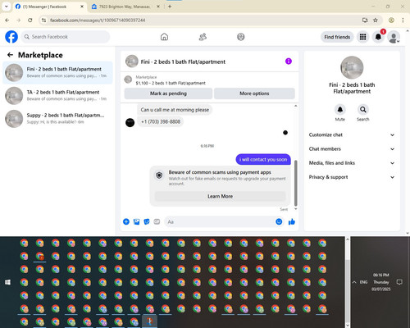
Task: Open Windows Start menu
Action: [x=7, y=282]
